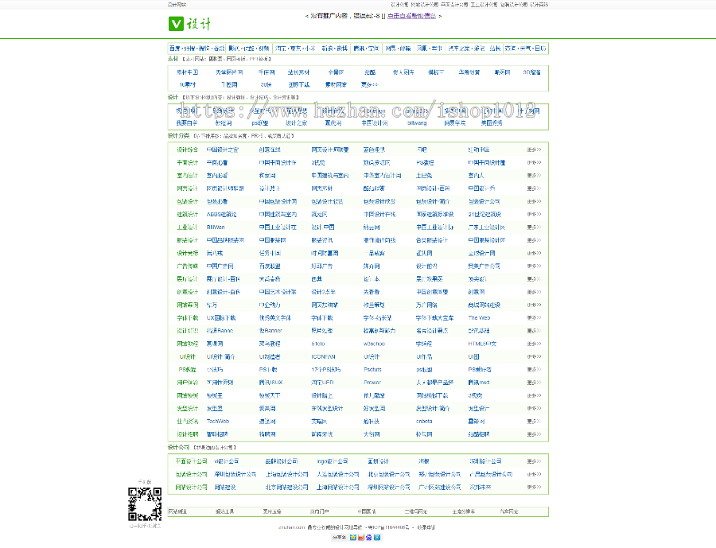Open the 中国广告网 link
Screen dimensions: 716x548
[220, 266]
